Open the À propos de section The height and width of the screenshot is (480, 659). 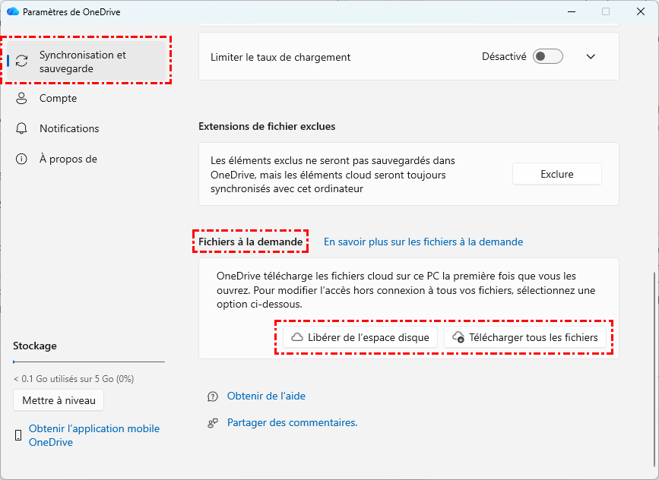point(87,159)
